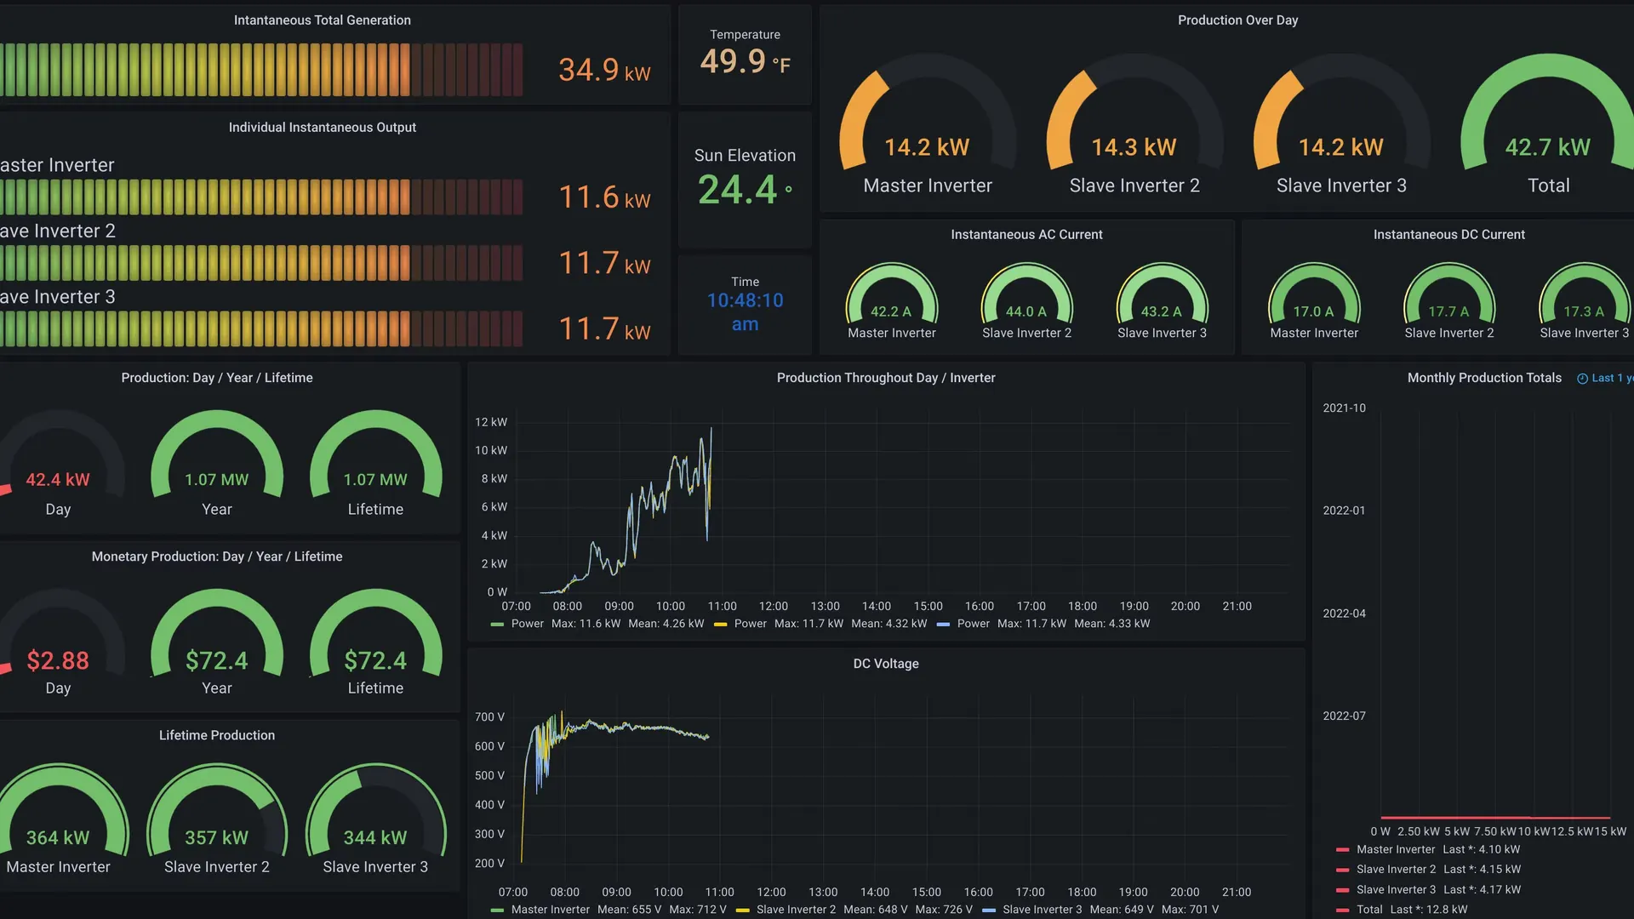Toggle Slave Inverter 3 series in DC Voltage legend
The height and width of the screenshot is (919, 1634).
coord(1043,910)
